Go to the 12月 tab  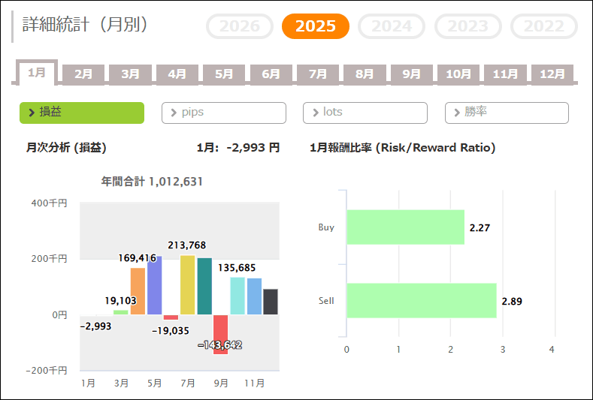(552, 74)
